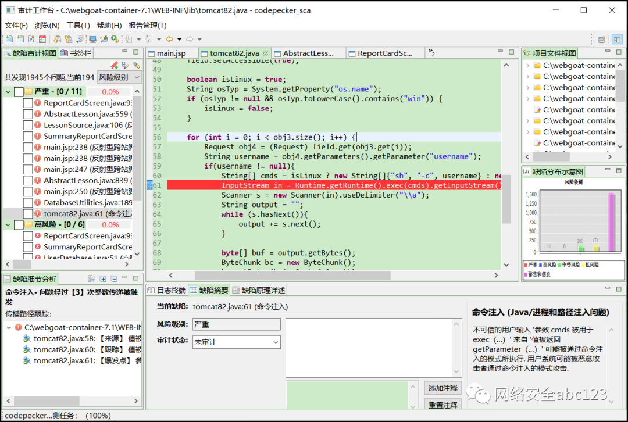Click the red flag filter icon above defect list

click(x=113, y=65)
